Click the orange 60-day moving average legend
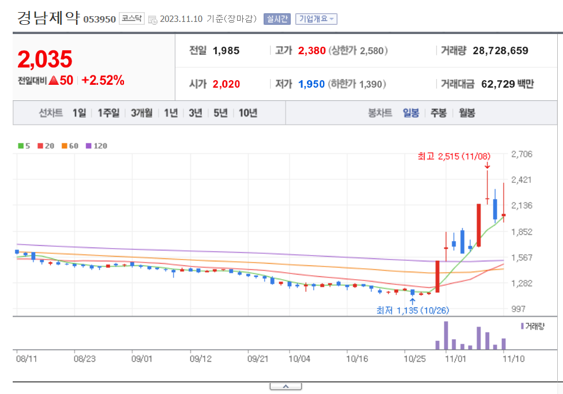Image resolution: width=563 pixels, height=394 pixels. tap(70, 146)
